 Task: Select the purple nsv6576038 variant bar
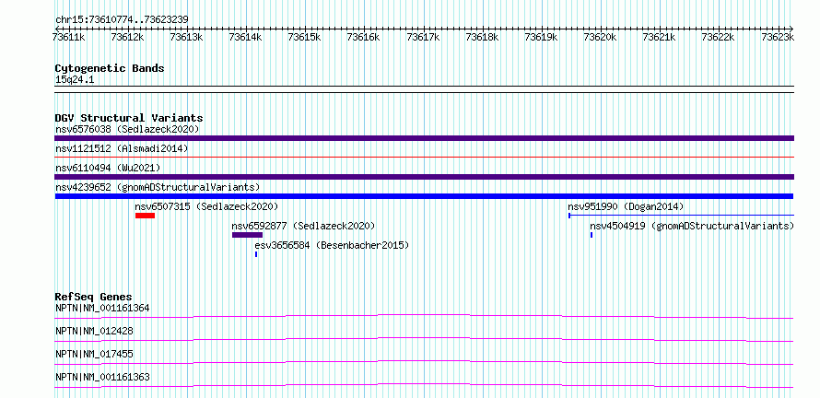424,138
